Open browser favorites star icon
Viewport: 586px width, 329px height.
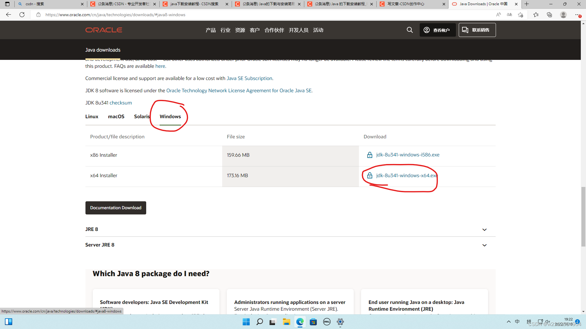tap(536, 15)
